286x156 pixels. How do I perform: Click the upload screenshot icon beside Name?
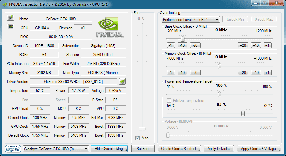[x=11, y=17]
